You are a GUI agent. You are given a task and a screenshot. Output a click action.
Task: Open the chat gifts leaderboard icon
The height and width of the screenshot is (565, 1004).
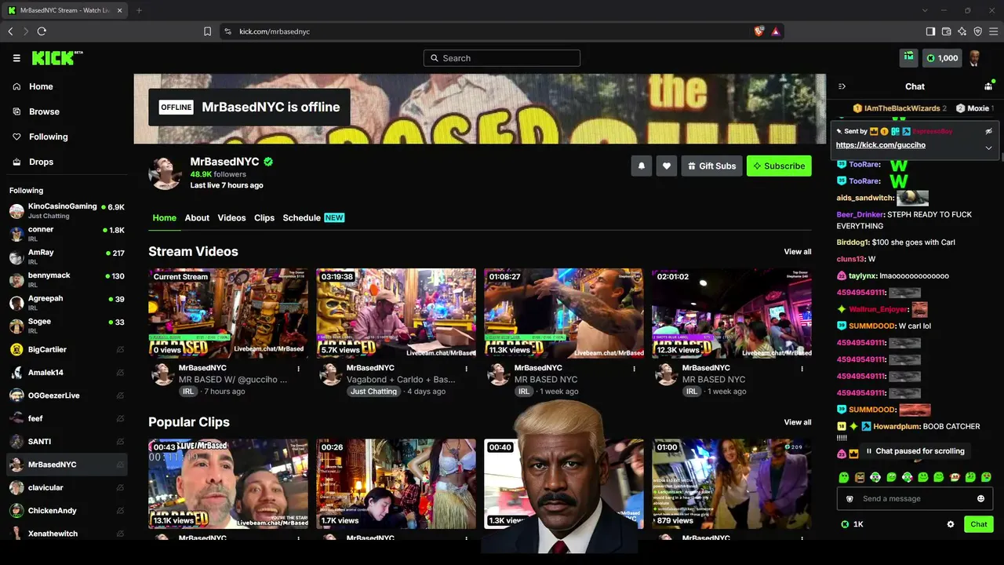coord(988,86)
